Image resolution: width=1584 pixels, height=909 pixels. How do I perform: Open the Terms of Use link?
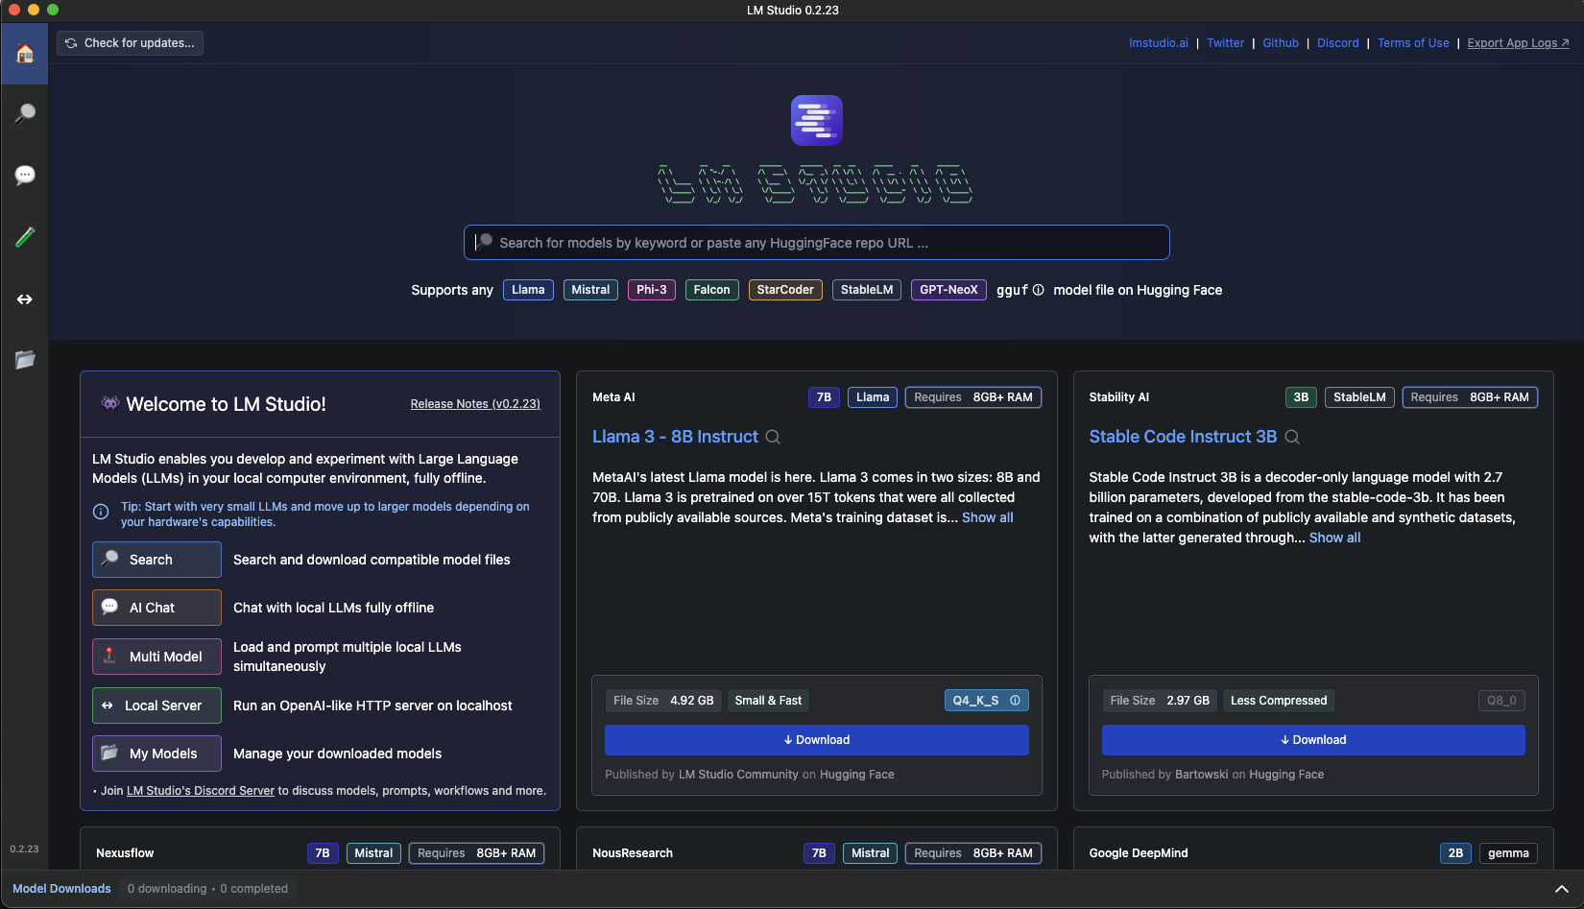[x=1413, y=43]
